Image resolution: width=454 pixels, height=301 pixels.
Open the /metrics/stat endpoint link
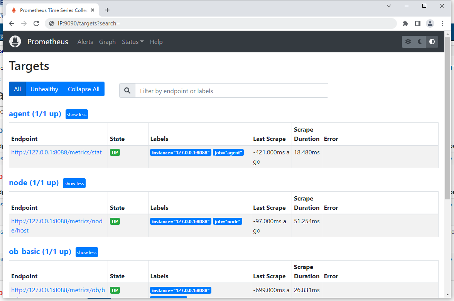coord(56,152)
